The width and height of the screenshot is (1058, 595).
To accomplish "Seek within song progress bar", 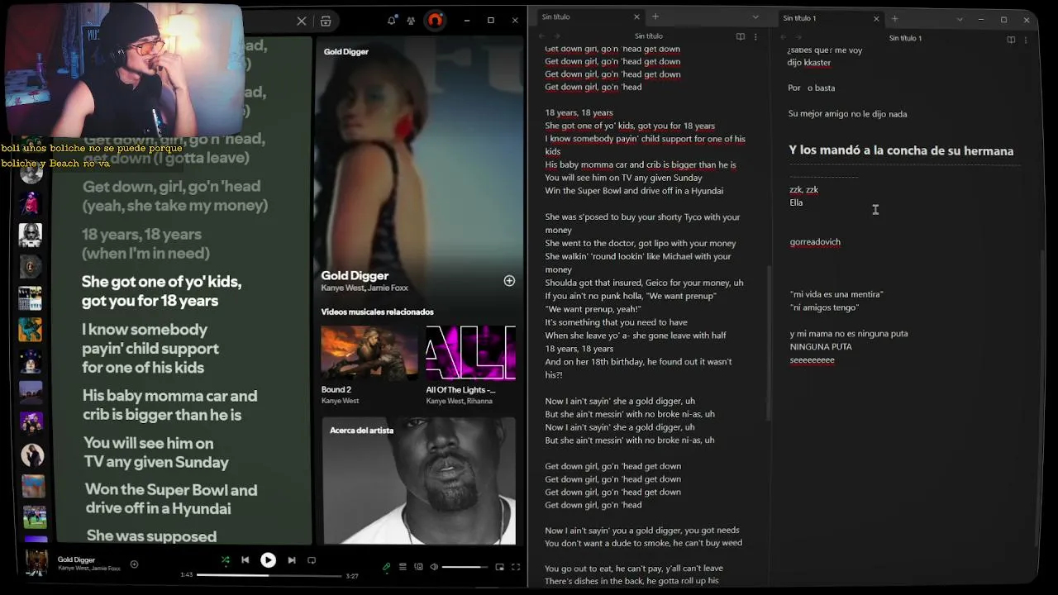I will [x=269, y=575].
